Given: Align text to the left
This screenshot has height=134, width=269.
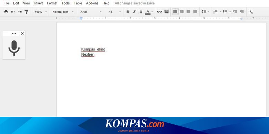Looking at the screenshot, I should pyautogui.click(x=175, y=12).
